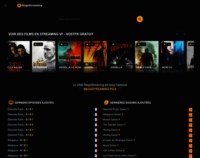
Task: Open Désordre Public S1 E4
Action: (21, 125)
